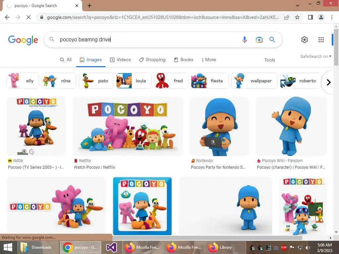Click the network connection tray icon
Image resolution: width=339 pixels, height=254 pixels.
click(x=300, y=248)
